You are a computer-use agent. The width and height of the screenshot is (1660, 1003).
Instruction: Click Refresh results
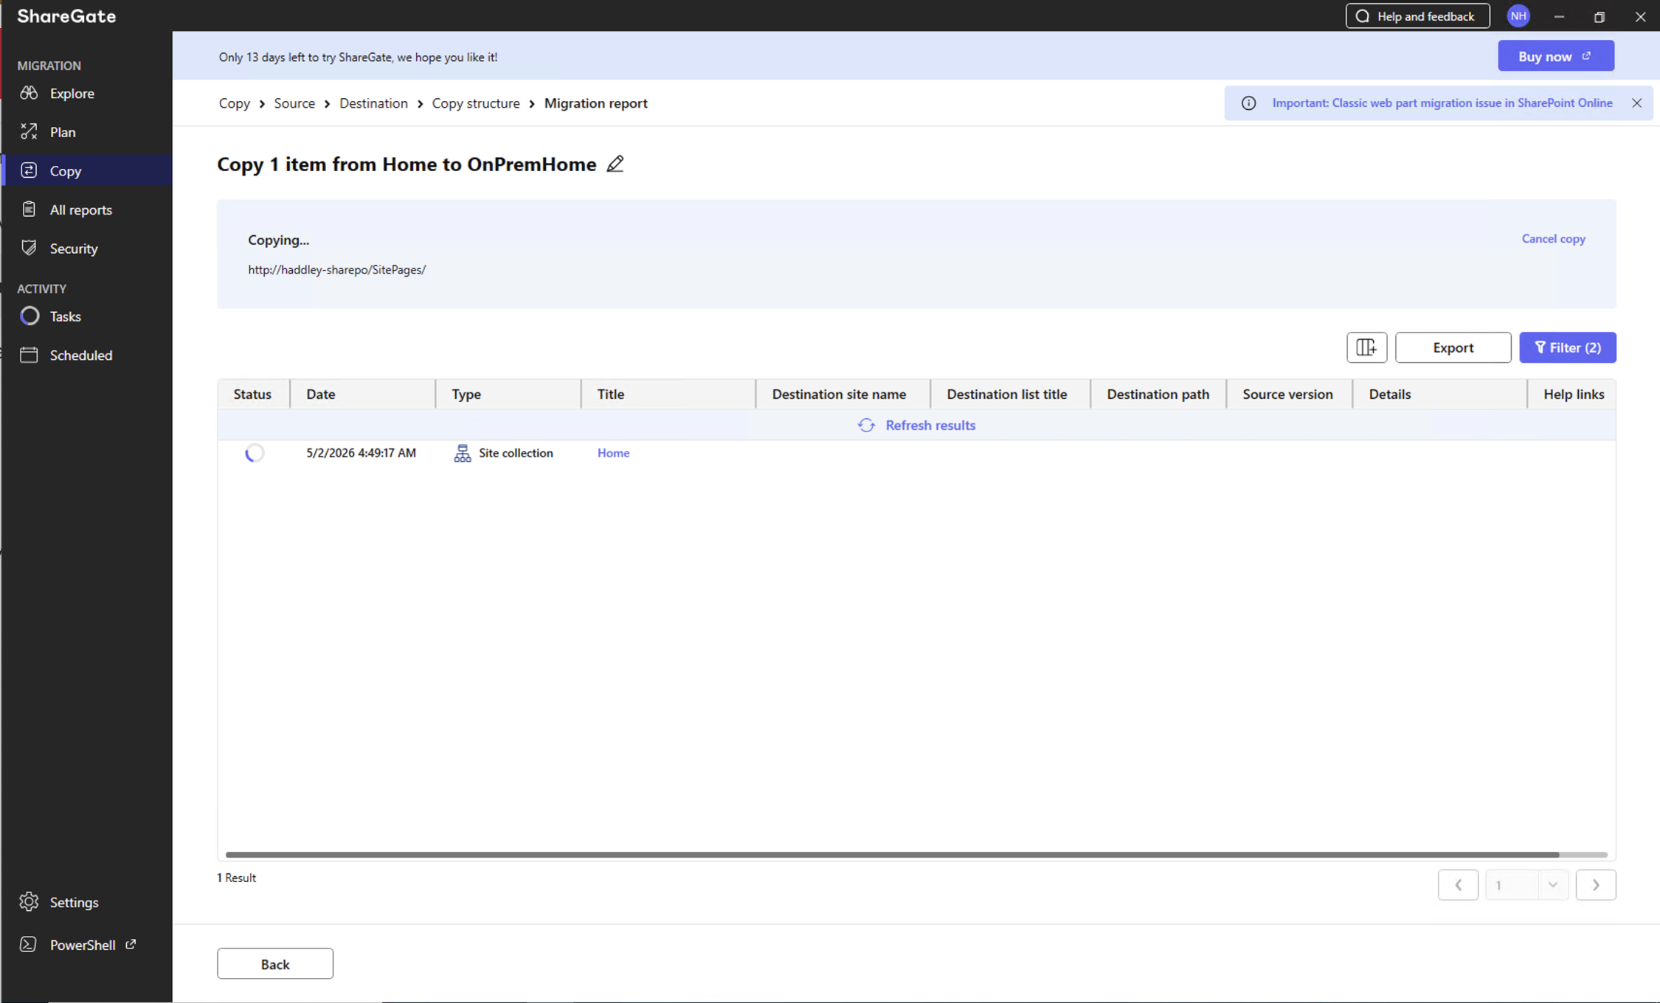click(930, 426)
